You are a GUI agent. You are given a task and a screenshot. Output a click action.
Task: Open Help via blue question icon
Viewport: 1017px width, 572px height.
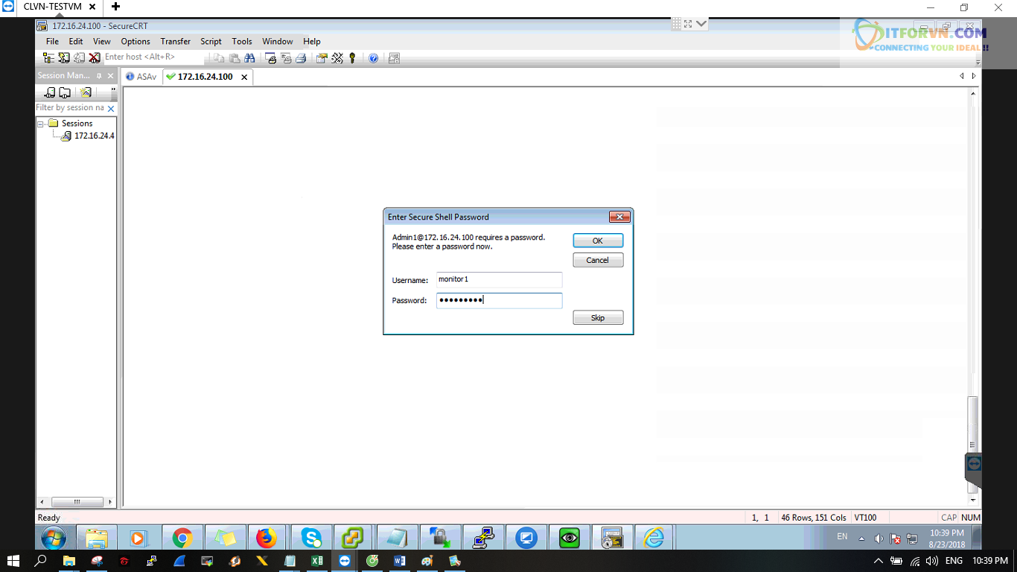374,58
